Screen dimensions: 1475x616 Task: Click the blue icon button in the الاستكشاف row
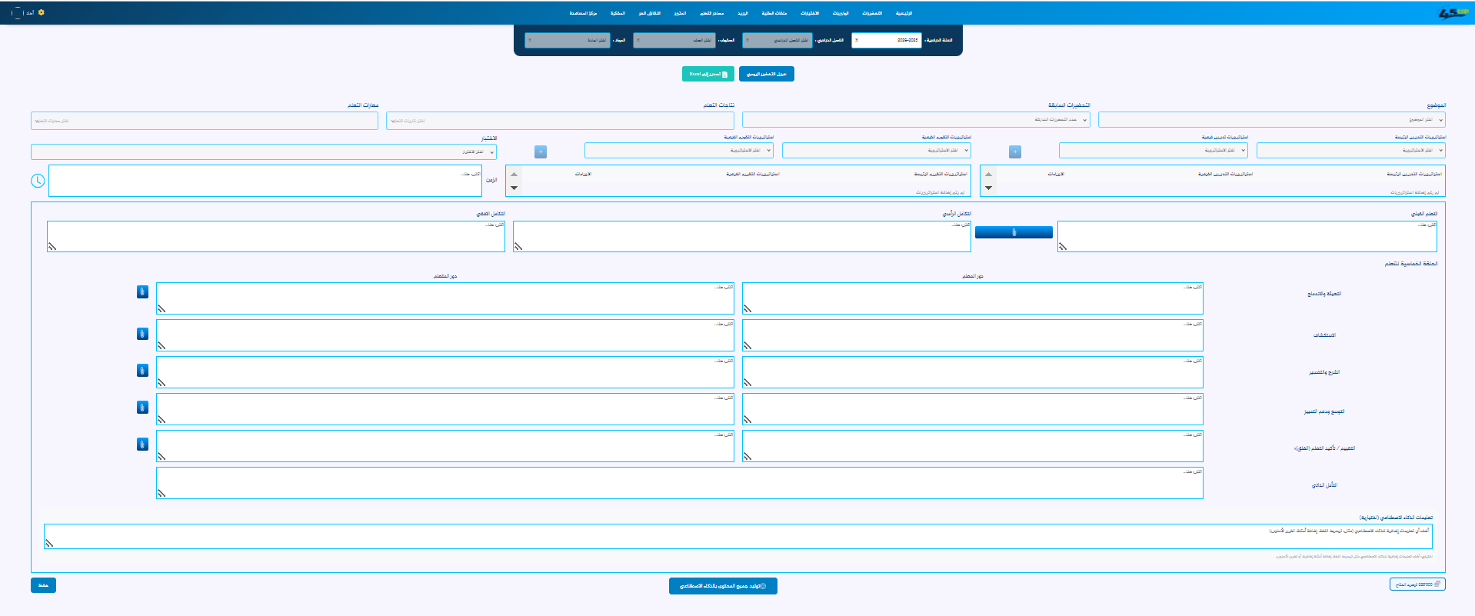(x=142, y=334)
